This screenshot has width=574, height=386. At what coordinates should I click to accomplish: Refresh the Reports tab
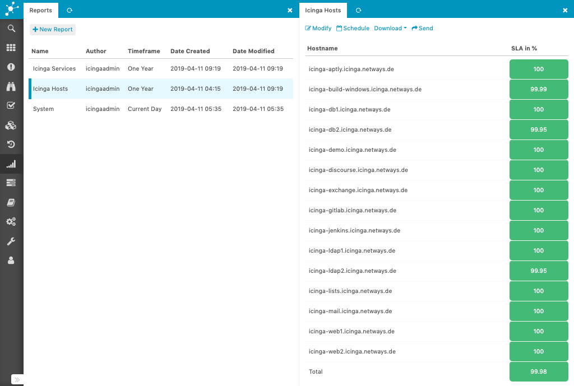click(70, 10)
